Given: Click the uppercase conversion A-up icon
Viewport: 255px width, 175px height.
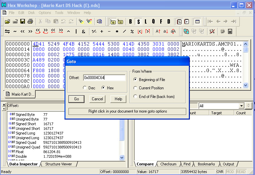Looking at the screenshot, I should tap(158, 31).
